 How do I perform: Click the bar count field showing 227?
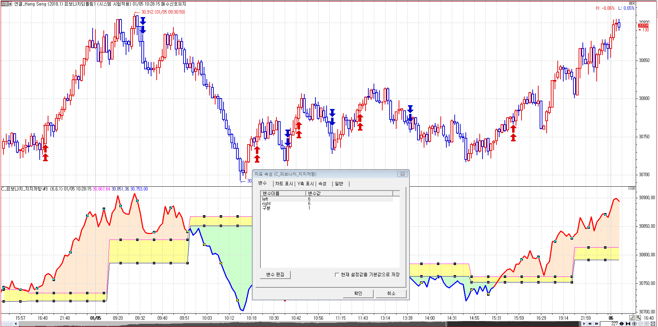609,324
